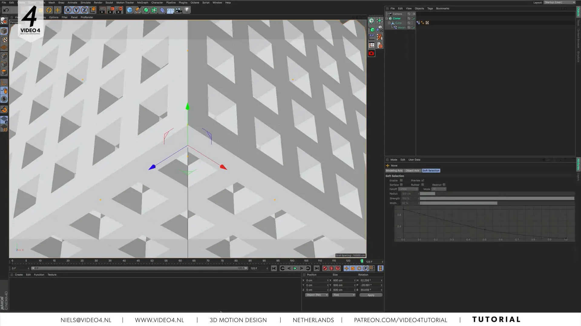Tick the Restrict checkbox
The height and width of the screenshot is (326, 581).
[444, 185]
